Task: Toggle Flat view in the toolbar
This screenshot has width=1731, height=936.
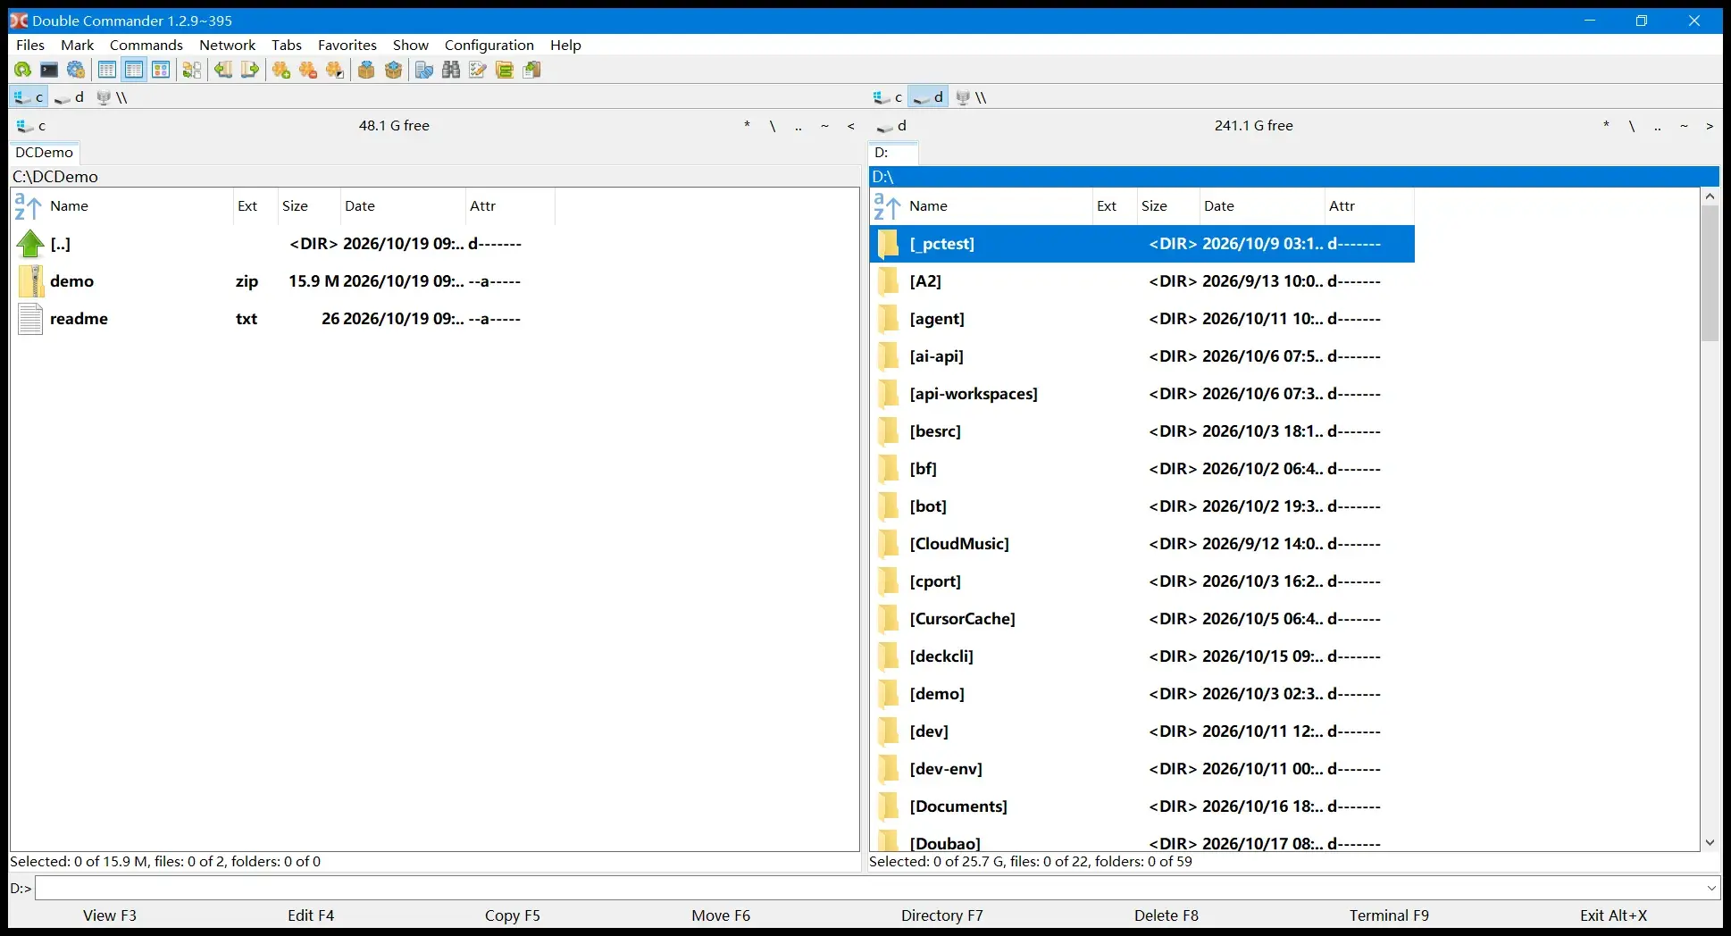Action: 192,70
